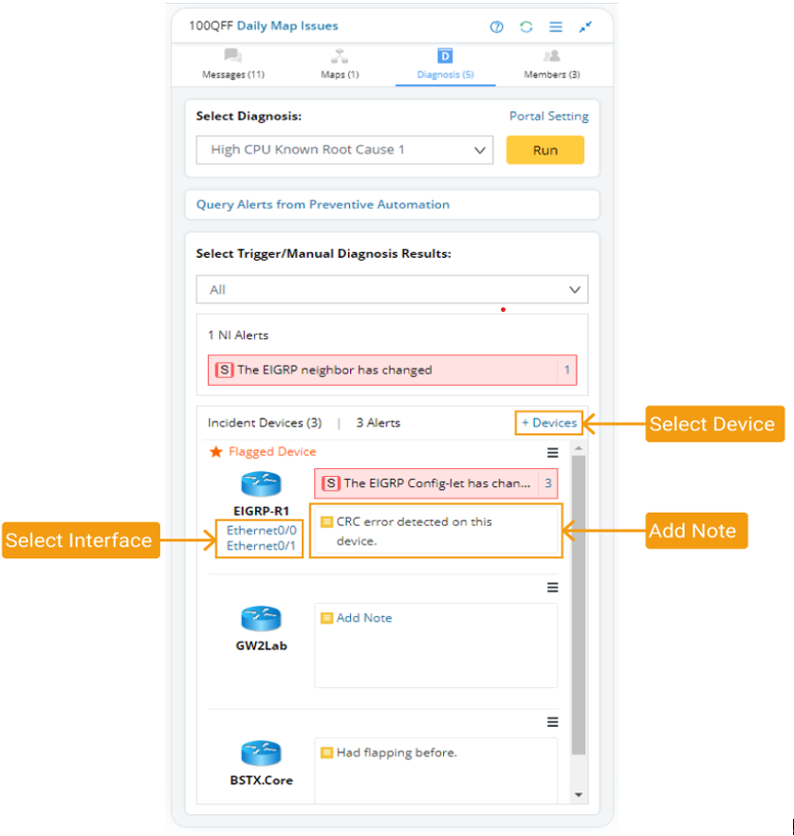Click the + Devices link

click(549, 423)
